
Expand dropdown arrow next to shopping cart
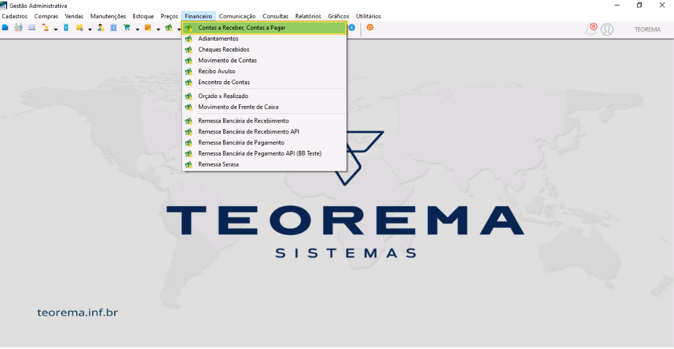(x=137, y=30)
